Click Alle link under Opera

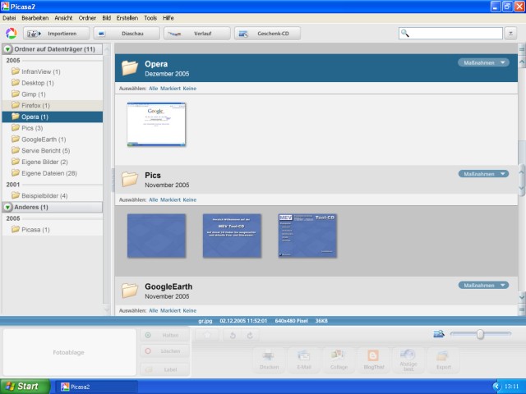(x=154, y=89)
